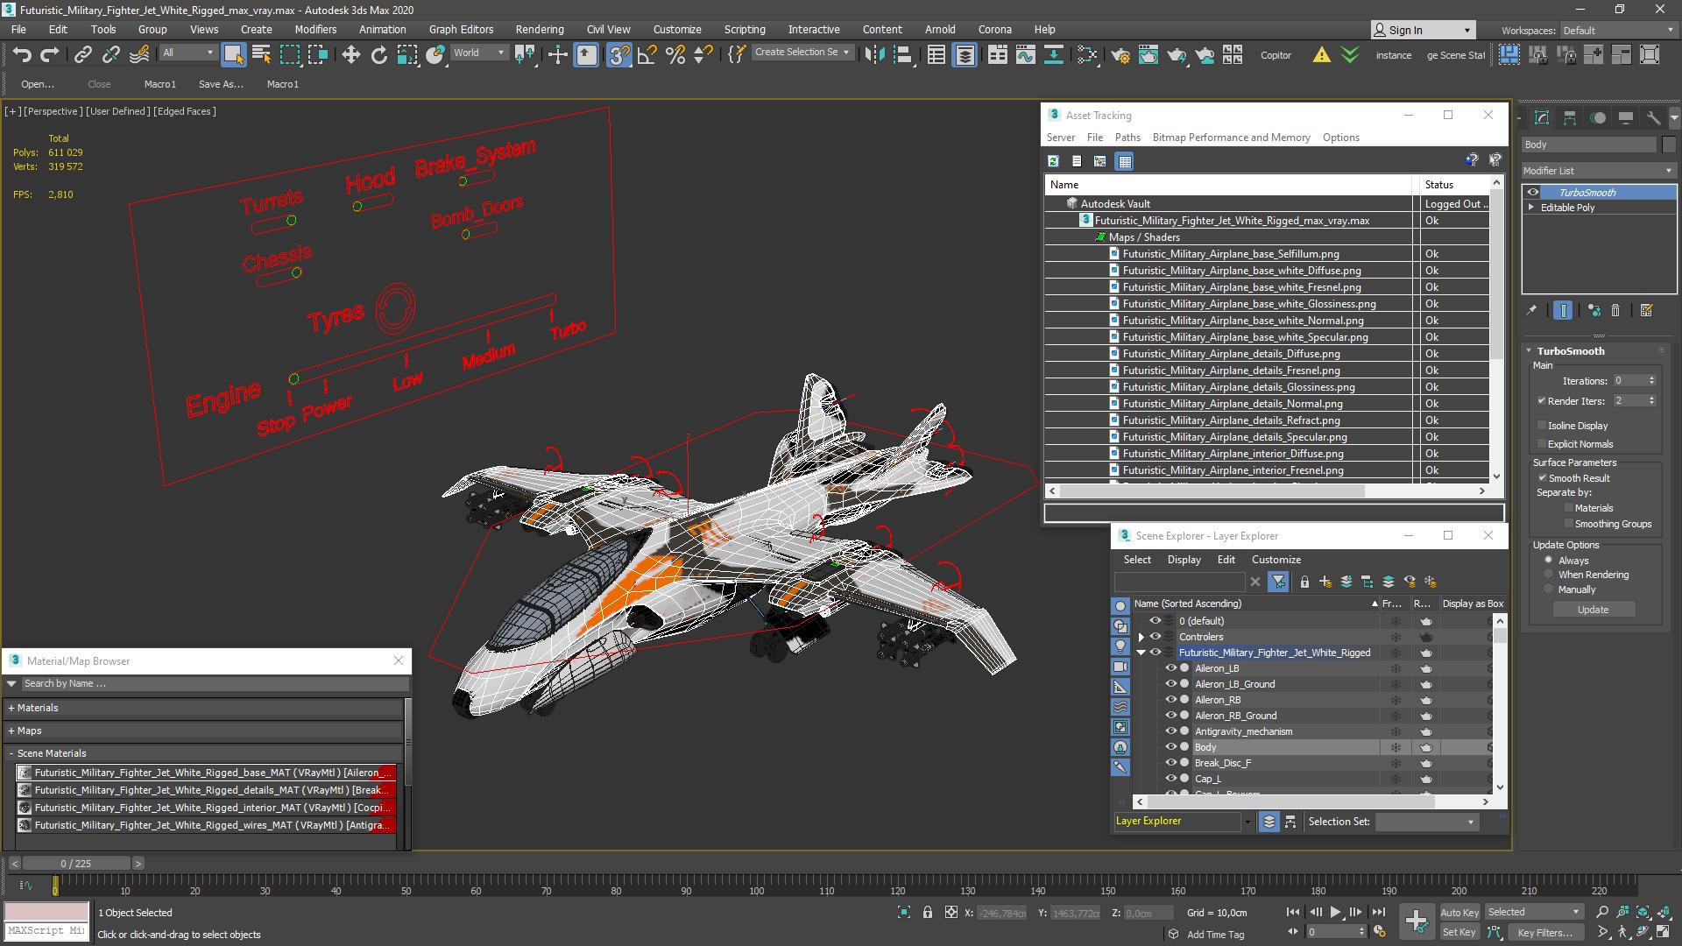Image resolution: width=1682 pixels, height=946 pixels.
Task: Click the Auto Key button
Action: coord(1459,913)
